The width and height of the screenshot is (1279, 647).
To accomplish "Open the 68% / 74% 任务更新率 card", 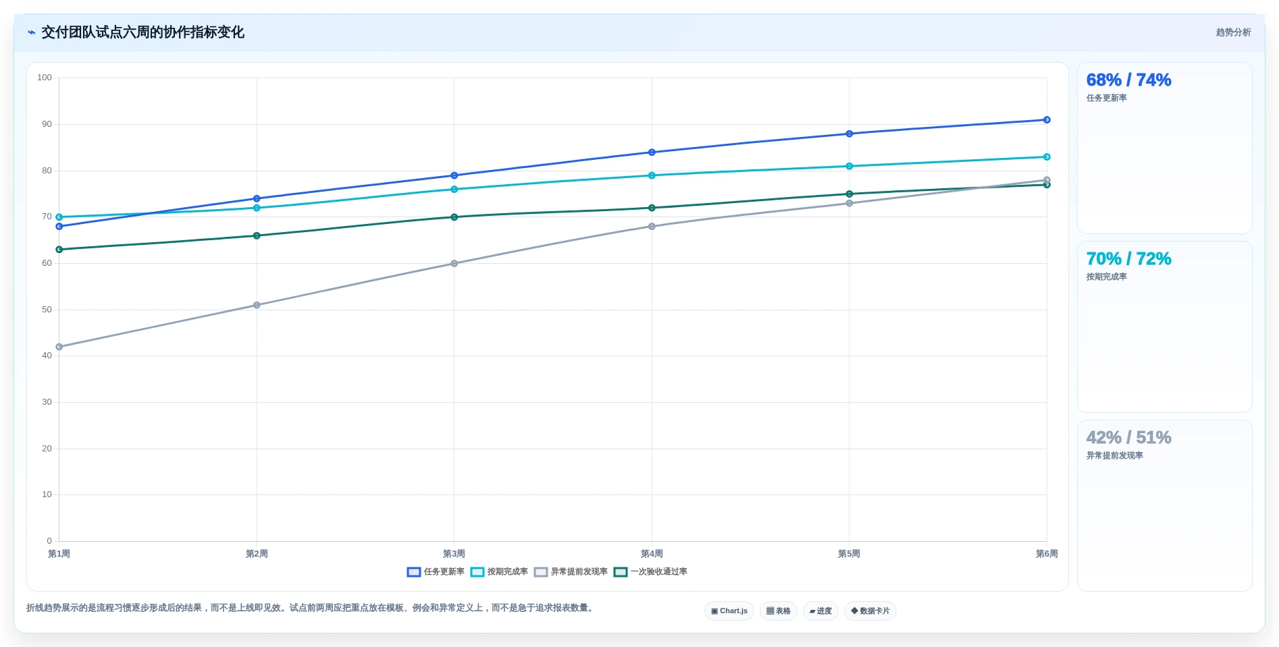I will click(1164, 148).
